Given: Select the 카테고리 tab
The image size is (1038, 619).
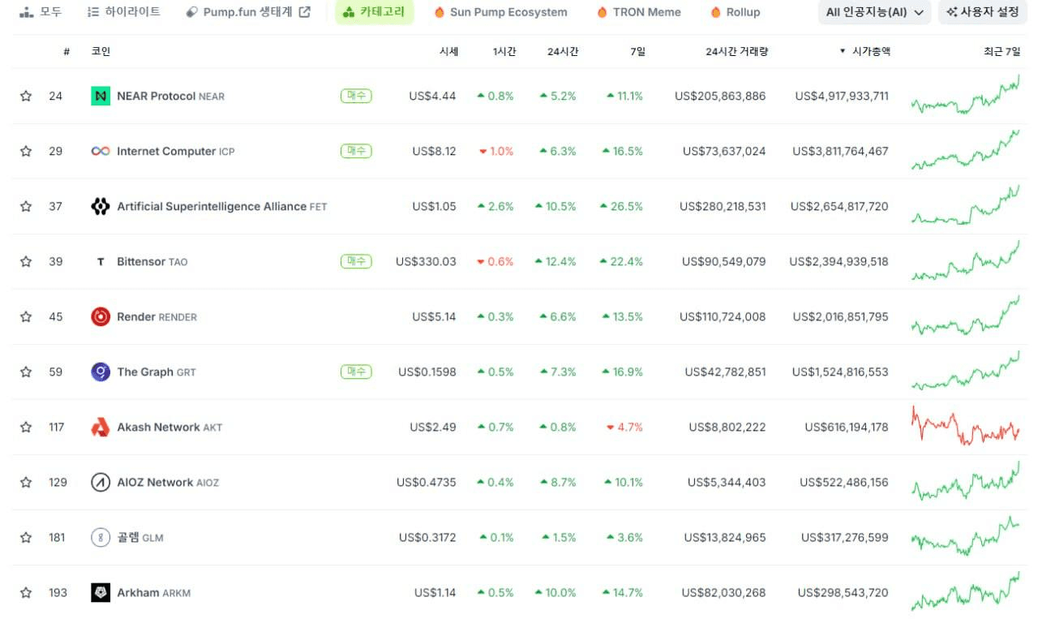Looking at the screenshot, I should click(x=374, y=12).
